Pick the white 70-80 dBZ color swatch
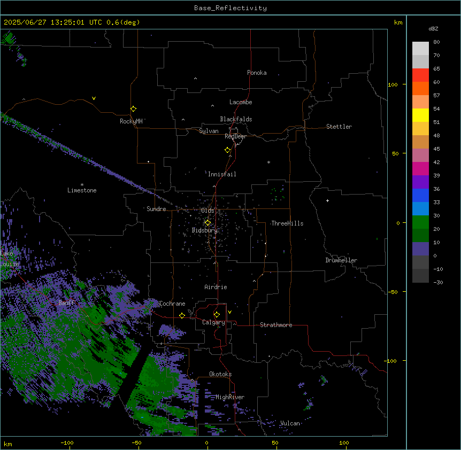The image size is (461, 450). tap(420, 49)
